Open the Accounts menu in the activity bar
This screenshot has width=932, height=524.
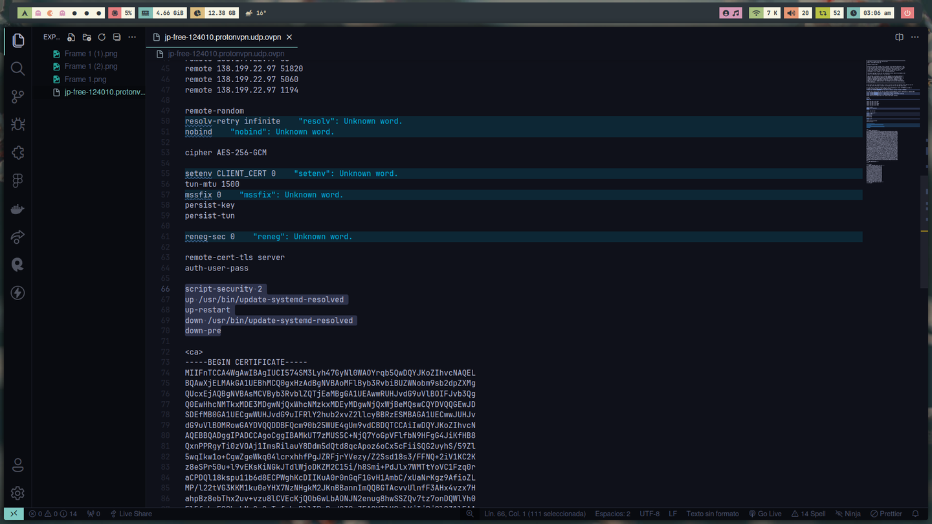pyautogui.click(x=18, y=464)
